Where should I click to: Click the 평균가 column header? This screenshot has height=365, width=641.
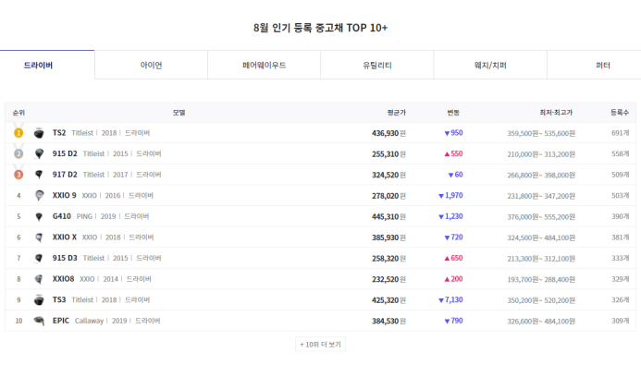(x=397, y=113)
